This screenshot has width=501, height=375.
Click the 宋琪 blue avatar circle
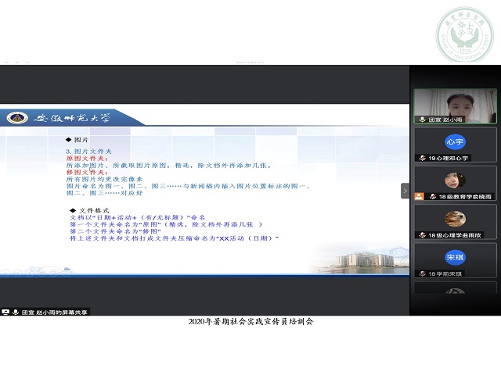[x=455, y=257]
